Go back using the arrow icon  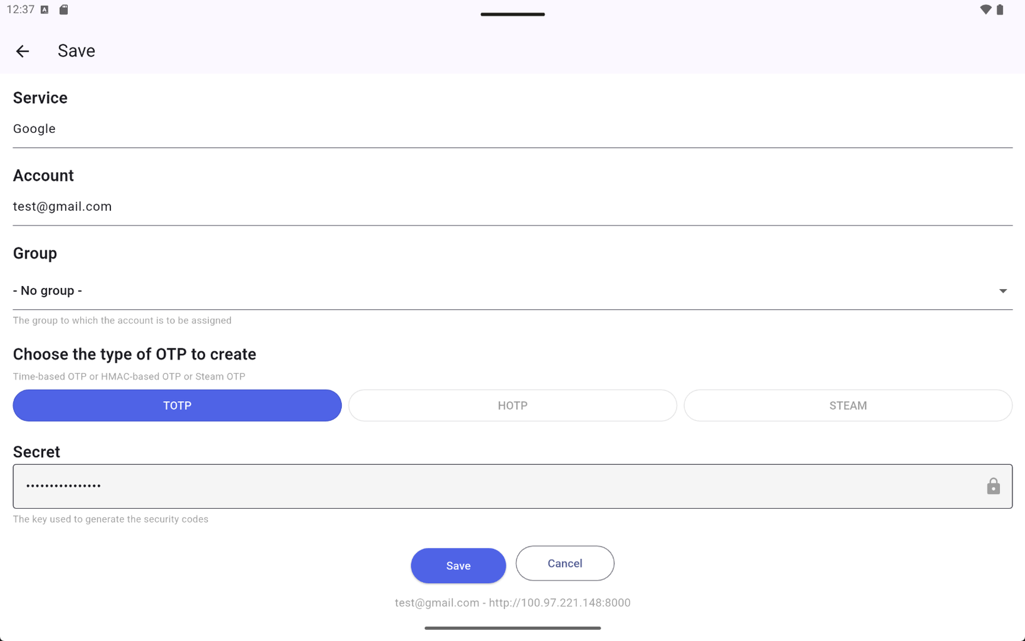tap(23, 51)
